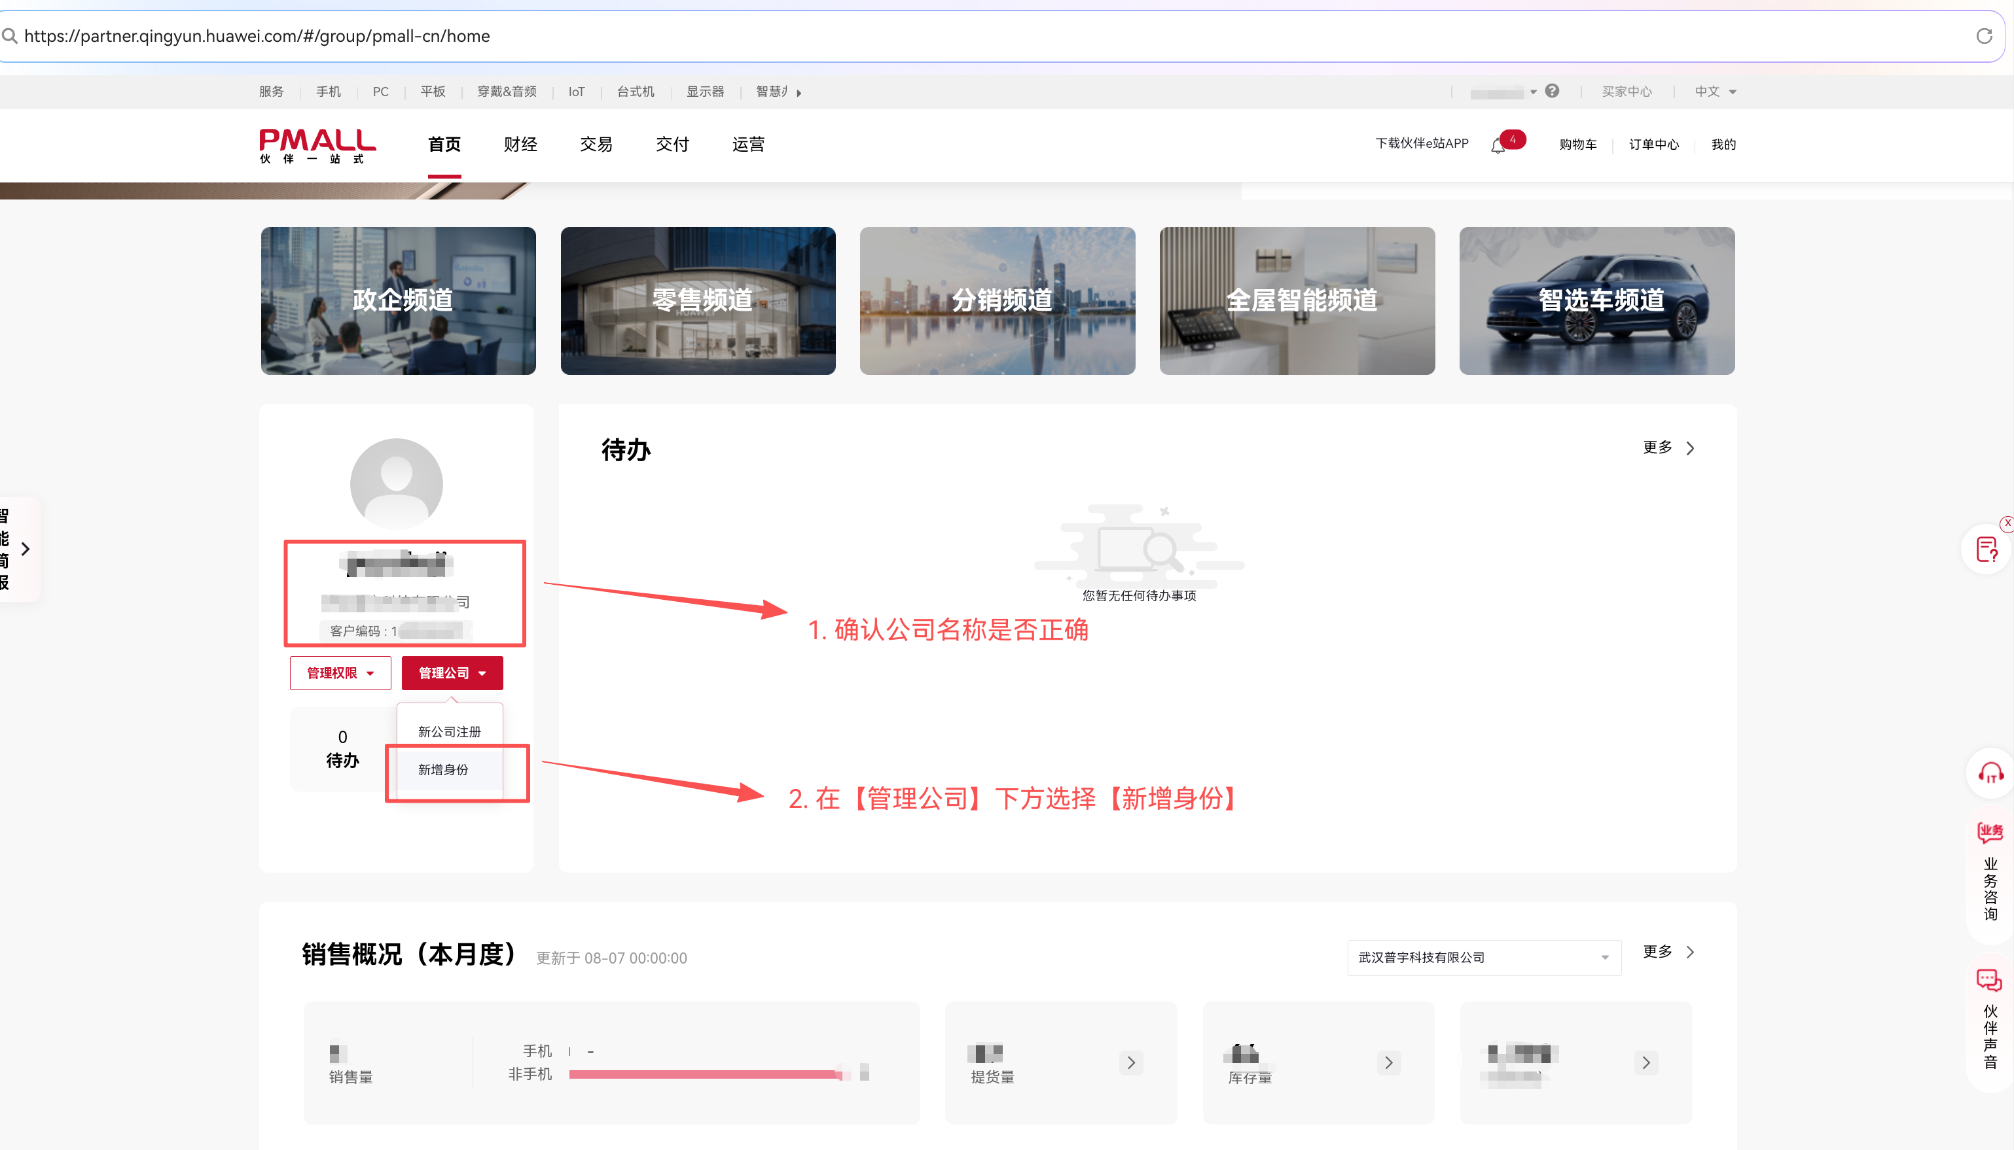Image resolution: width=2014 pixels, height=1150 pixels.
Task: Go to 运营 tab
Action: [747, 145]
